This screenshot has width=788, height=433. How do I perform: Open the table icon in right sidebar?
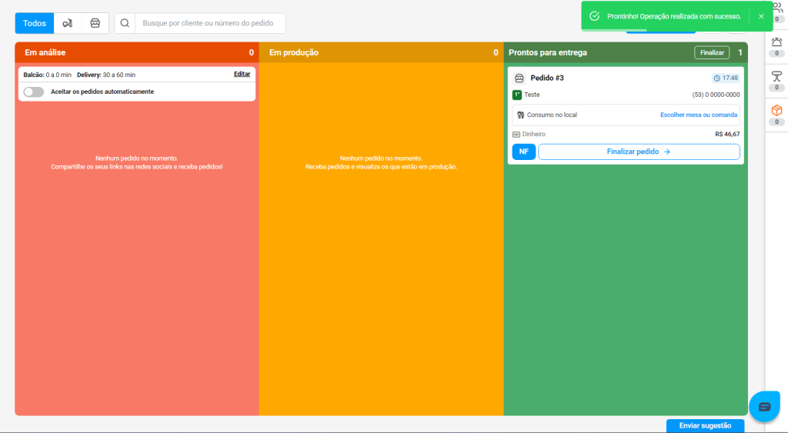(776, 76)
